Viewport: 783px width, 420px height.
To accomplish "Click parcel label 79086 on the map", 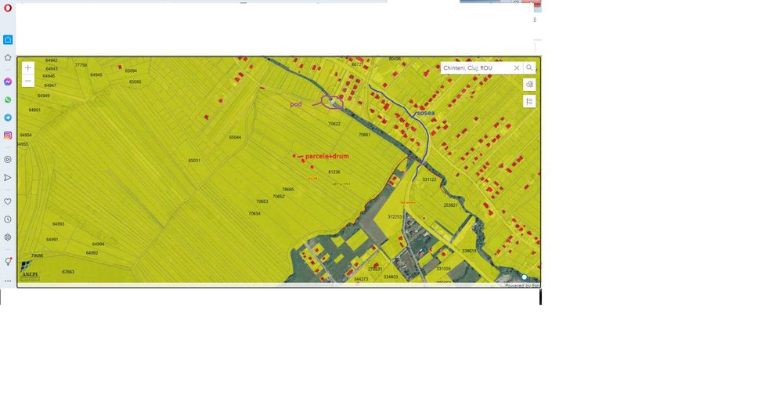I will pyautogui.click(x=37, y=255).
